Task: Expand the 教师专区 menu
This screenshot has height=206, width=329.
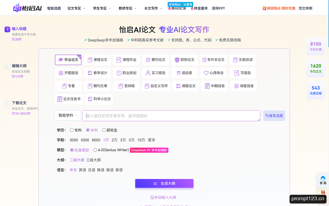Action: tap(128, 8)
